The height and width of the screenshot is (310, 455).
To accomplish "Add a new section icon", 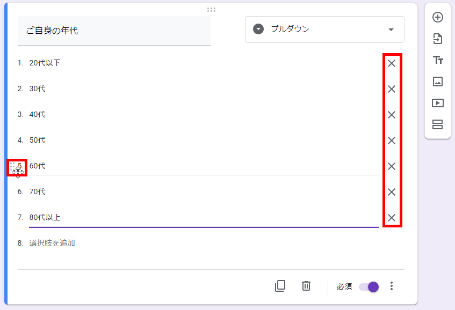I will 438,124.
